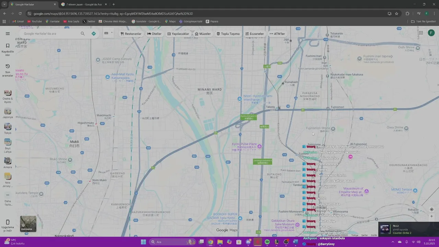Select the Japonya recent item
The image size is (439, 247).
coord(8,114)
